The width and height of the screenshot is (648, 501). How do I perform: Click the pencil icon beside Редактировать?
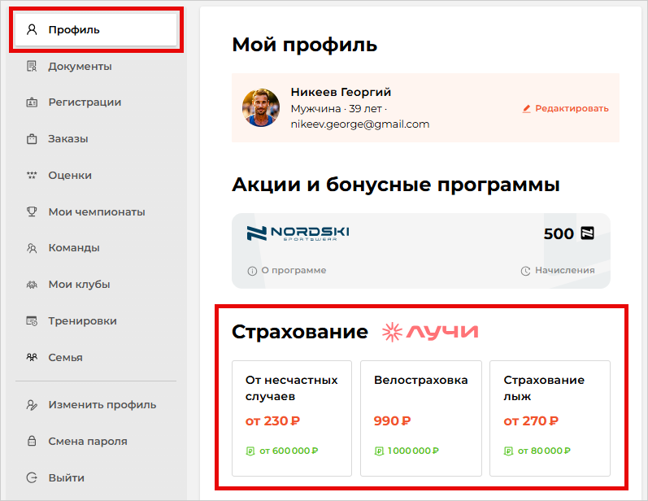pyautogui.click(x=526, y=109)
